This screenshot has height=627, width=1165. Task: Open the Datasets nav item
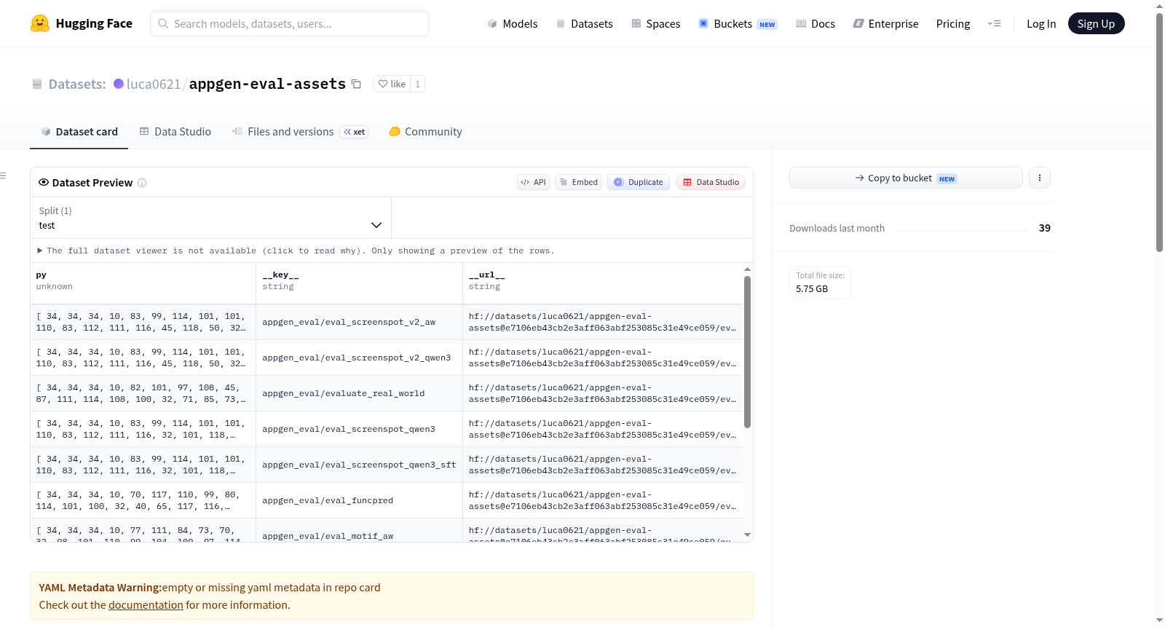tap(585, 23)
